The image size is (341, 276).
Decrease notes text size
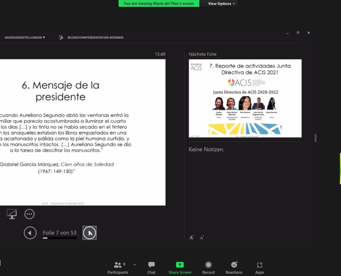tap(202, 237)
